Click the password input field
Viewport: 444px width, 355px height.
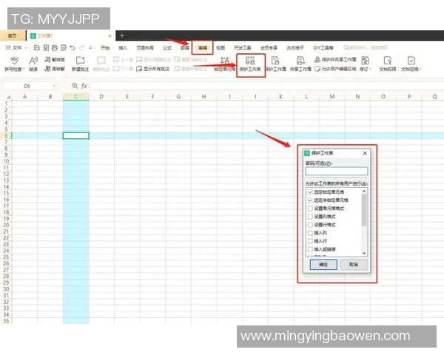(336, 171)
